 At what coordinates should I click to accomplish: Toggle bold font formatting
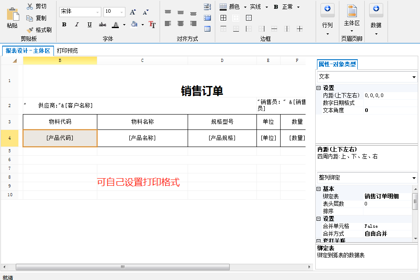(64, 25)
